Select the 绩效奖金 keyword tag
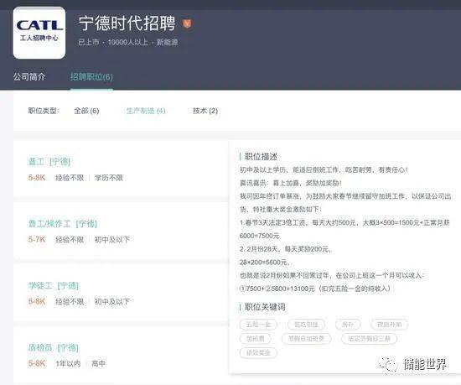 click(x=258, y=352)
